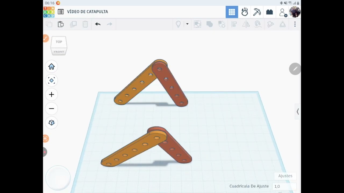The height and width of the screenshot is (193, 344).
Task: Zoom out with the minus button
Action: (x=51, y=109)
